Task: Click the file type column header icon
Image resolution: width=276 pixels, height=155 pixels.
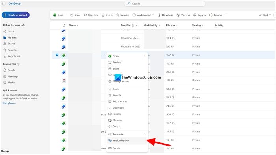Action: 64,25
